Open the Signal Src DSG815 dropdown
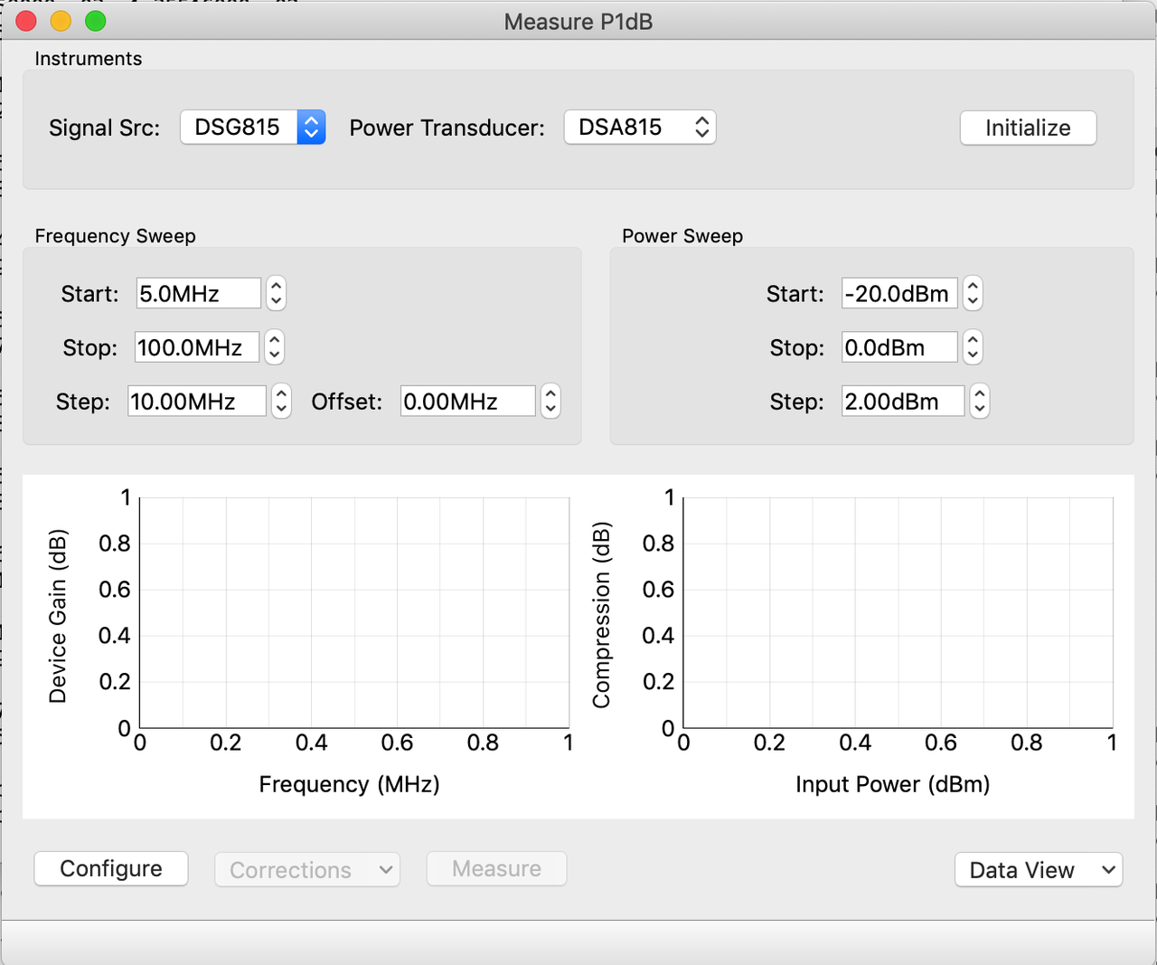 pos(252,128)
